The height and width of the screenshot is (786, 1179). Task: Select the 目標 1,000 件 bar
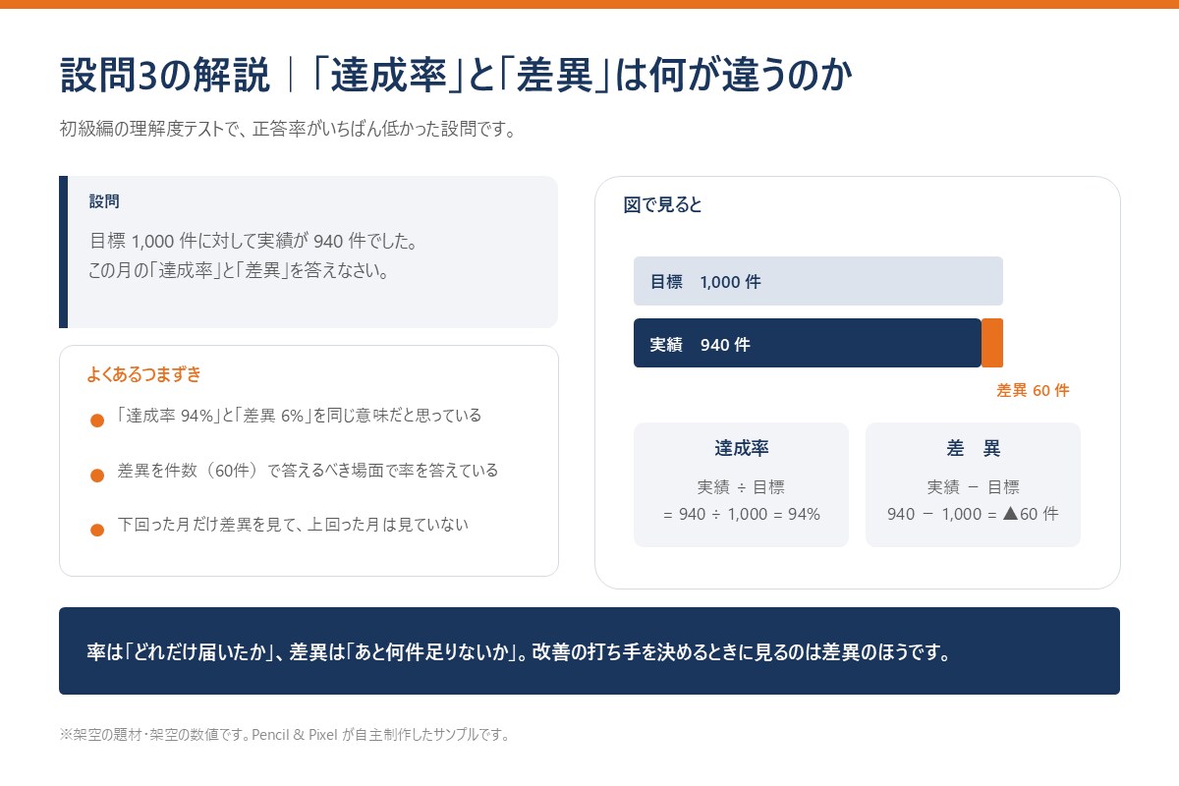[818, 281]
